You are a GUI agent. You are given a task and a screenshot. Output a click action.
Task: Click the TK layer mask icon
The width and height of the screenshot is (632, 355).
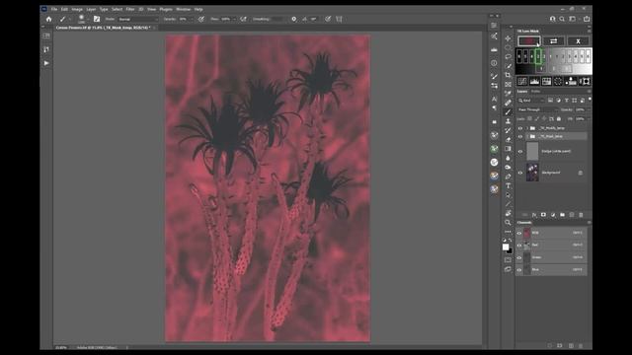click(585, 82)
